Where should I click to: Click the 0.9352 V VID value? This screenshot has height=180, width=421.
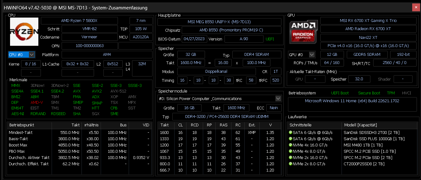click(x=141, y=157)
